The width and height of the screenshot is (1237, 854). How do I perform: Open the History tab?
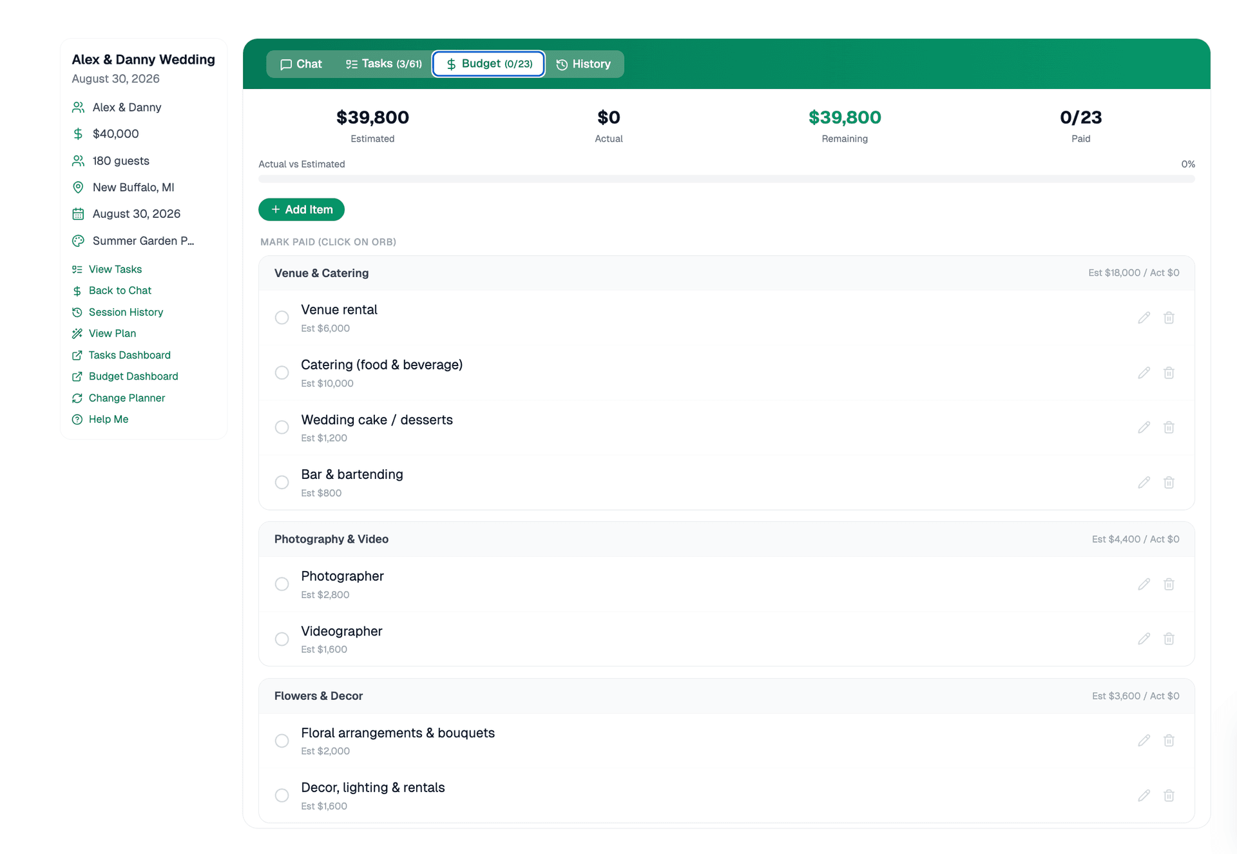(583, 64)
